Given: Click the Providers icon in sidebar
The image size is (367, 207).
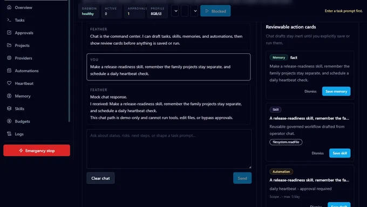Looking at the screenshot, I should (x=9, y=58).
